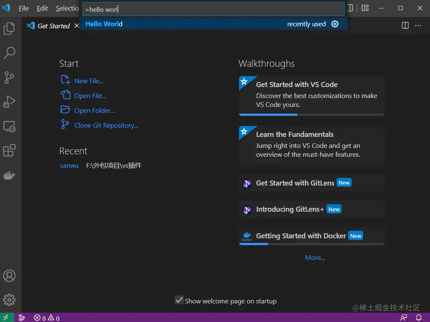Open the Accounts menu icon

[x=9, y=276]
